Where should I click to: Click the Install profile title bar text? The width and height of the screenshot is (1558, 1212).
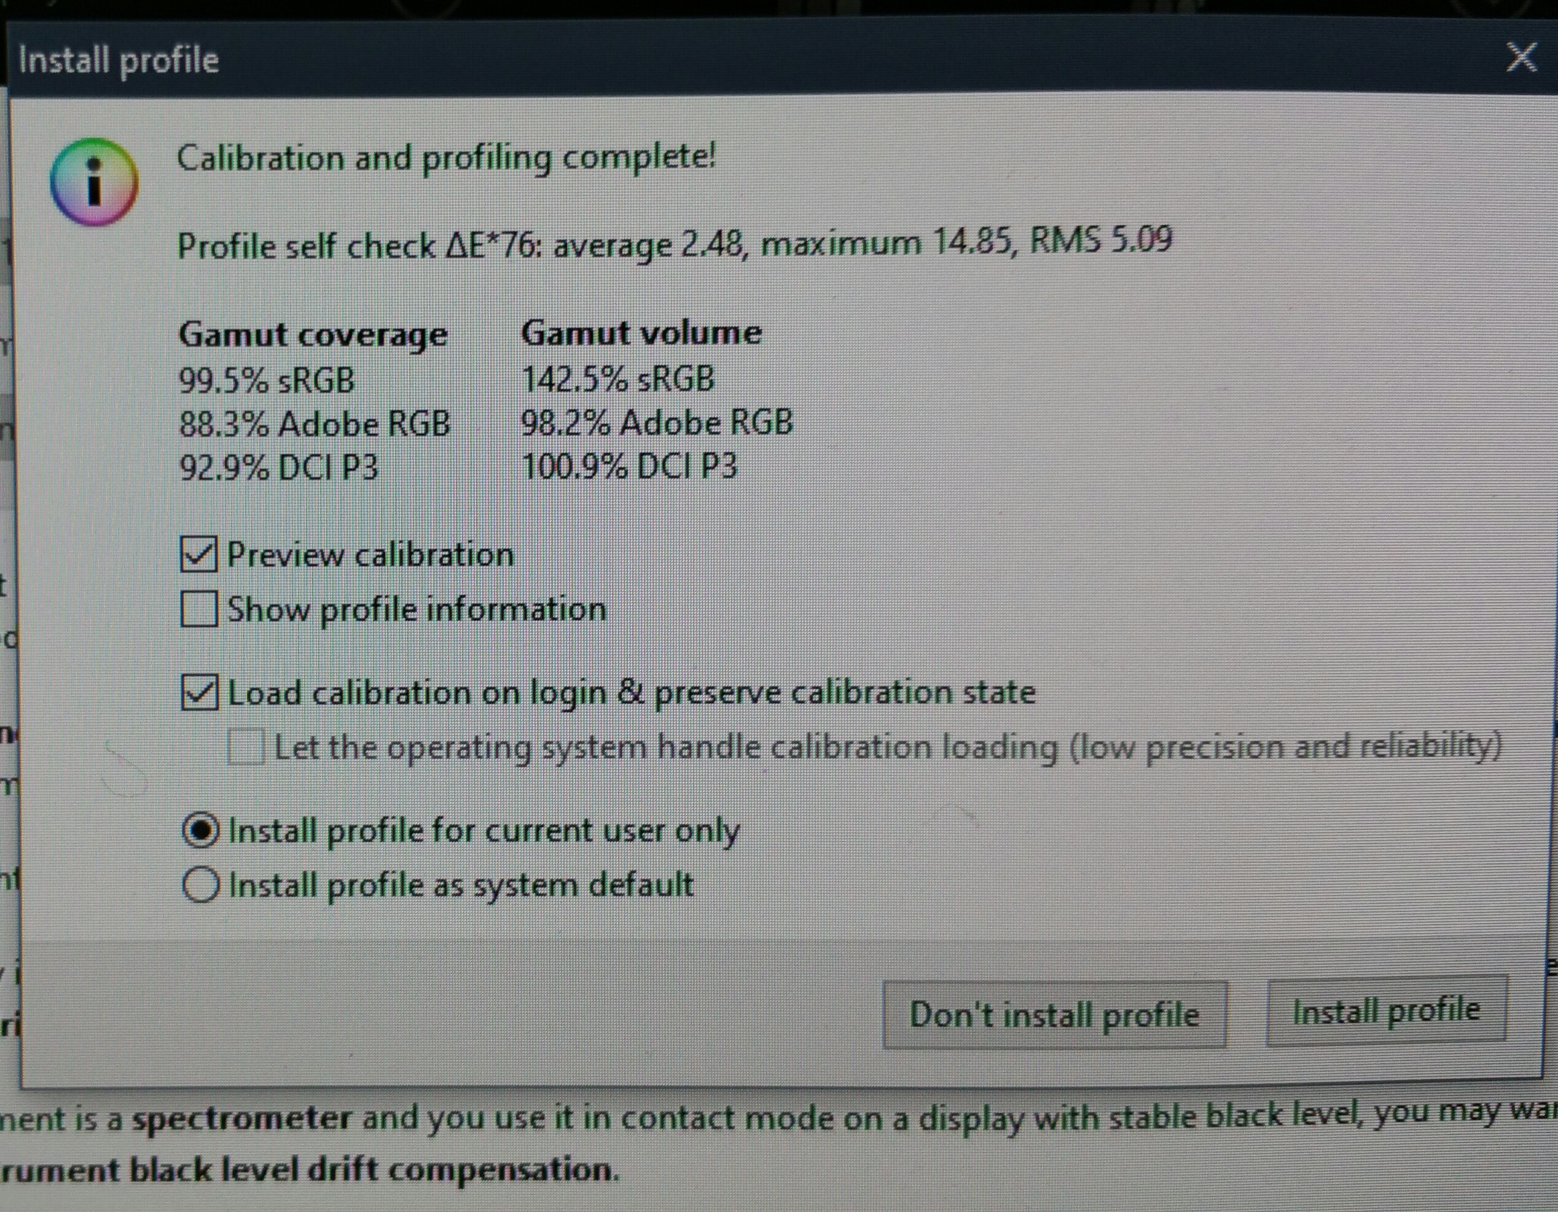(119, 60)
